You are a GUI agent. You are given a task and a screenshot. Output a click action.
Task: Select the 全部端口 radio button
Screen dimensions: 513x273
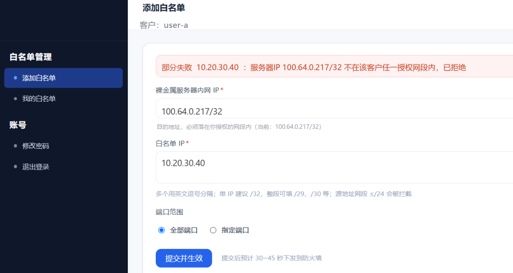coord(161,230)
